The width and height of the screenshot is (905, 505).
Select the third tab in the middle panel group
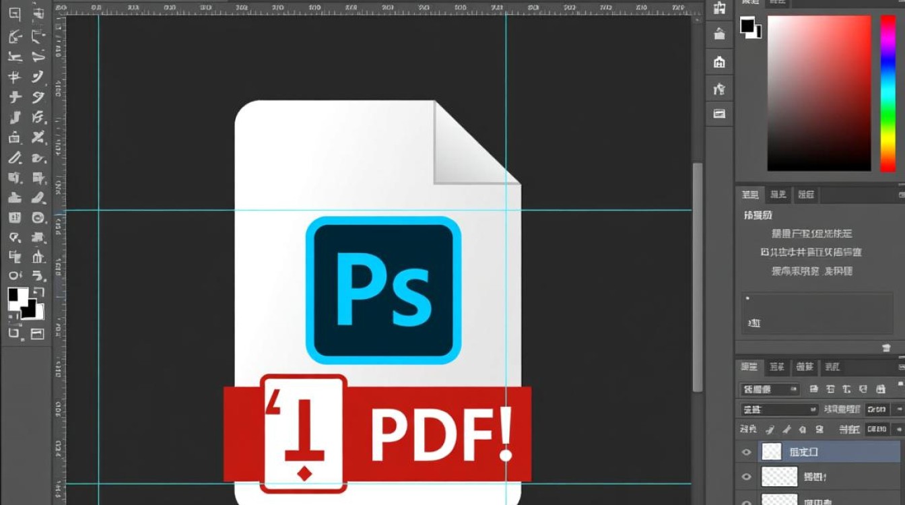pos(805,195)
